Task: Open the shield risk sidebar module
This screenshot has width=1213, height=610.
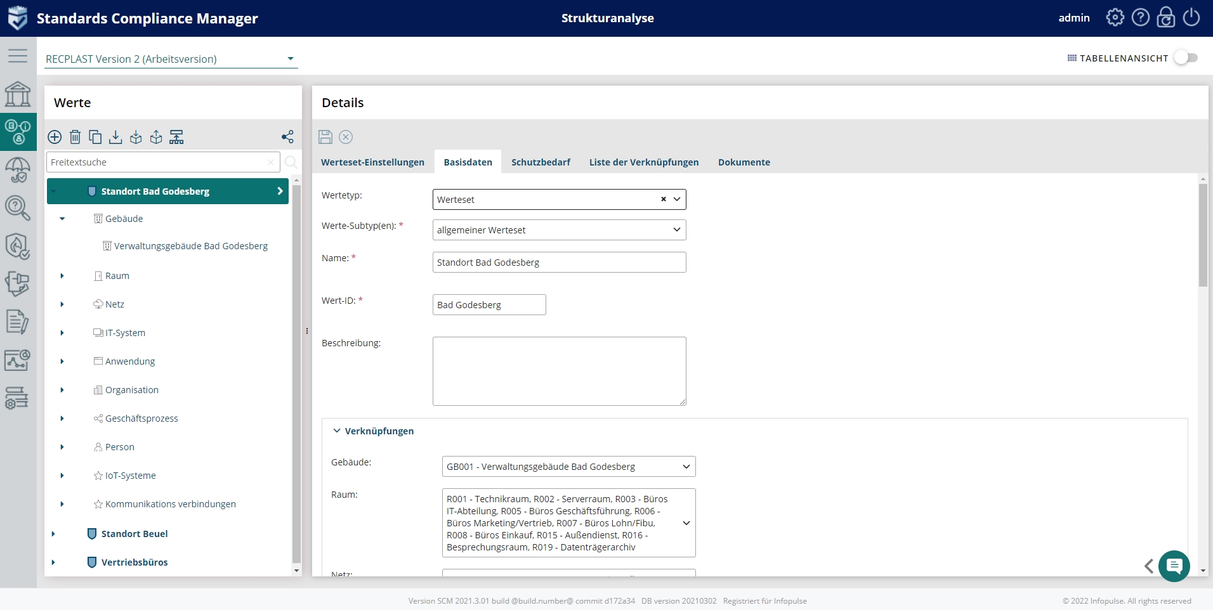Action: tap(18, 246)
